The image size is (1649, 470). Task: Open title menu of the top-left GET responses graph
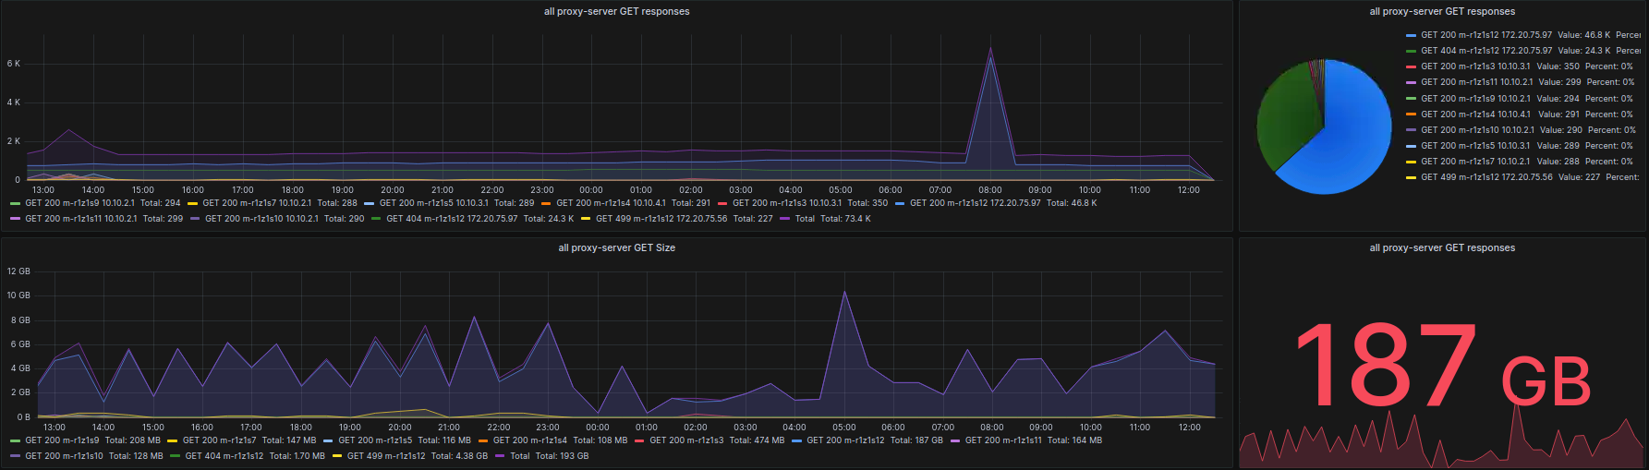click(x=616, y=11)
